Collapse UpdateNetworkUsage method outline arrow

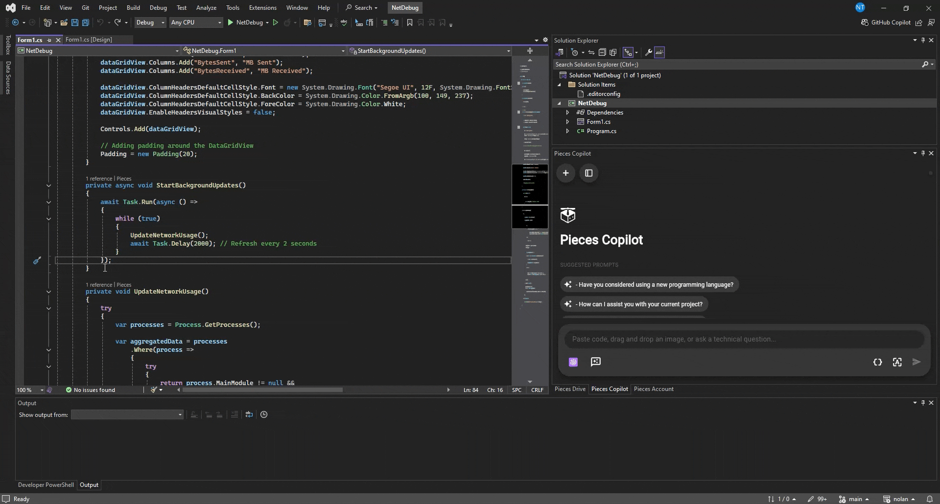click(x=48, y=292)
